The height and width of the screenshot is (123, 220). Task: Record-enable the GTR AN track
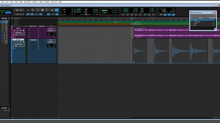14,42
